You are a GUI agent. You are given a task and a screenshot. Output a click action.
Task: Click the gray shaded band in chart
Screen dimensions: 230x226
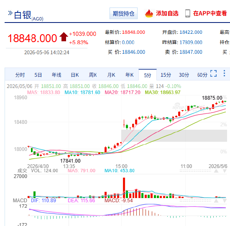click(174, 136)
